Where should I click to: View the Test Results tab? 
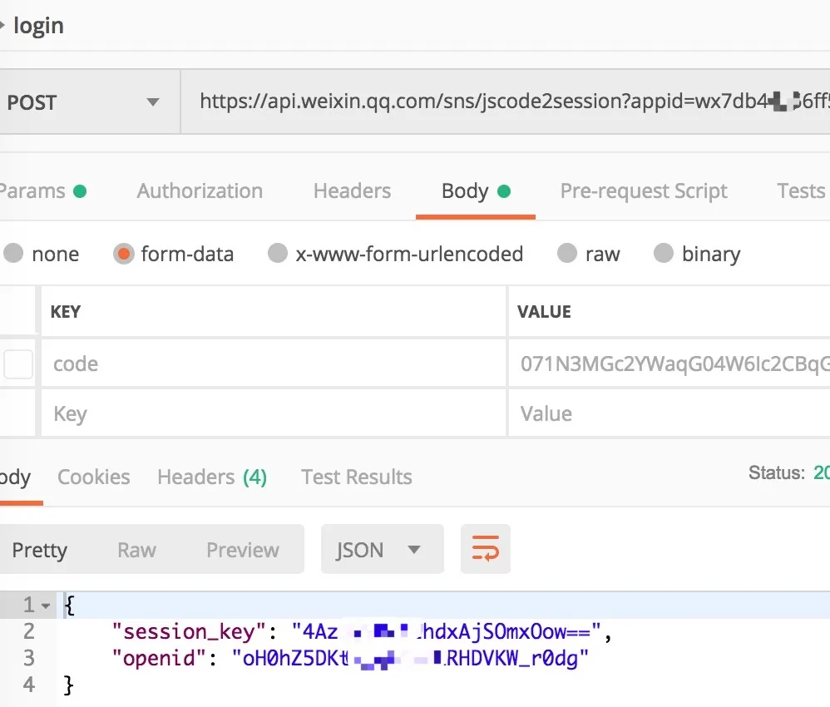pos(357,477)
